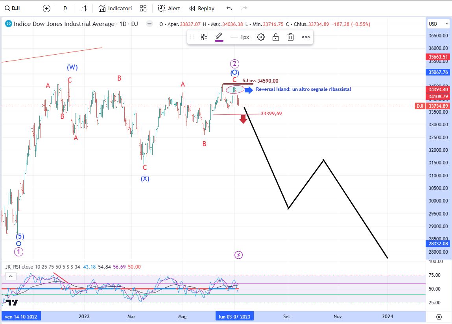Open the USD currency dropdown

438,24
